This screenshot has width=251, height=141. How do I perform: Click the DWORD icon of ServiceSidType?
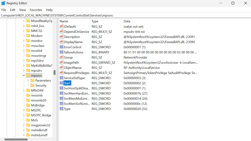61,78
